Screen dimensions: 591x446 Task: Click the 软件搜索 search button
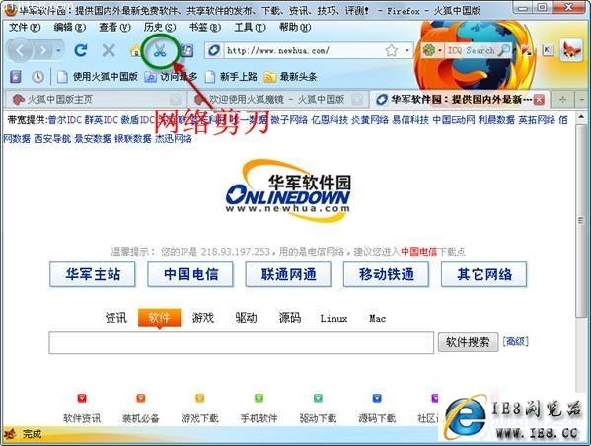tap(468, 342)
